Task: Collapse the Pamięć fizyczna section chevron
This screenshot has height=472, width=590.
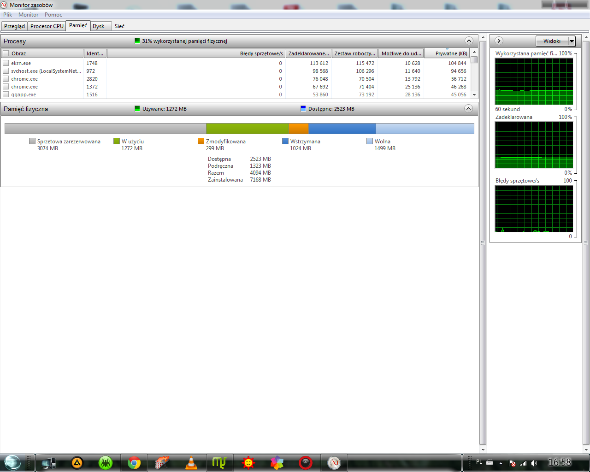Action: (469, 109)
